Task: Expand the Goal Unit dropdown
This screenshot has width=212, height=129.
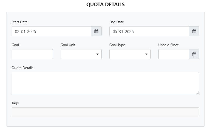Action: click(x=81, y=54)
